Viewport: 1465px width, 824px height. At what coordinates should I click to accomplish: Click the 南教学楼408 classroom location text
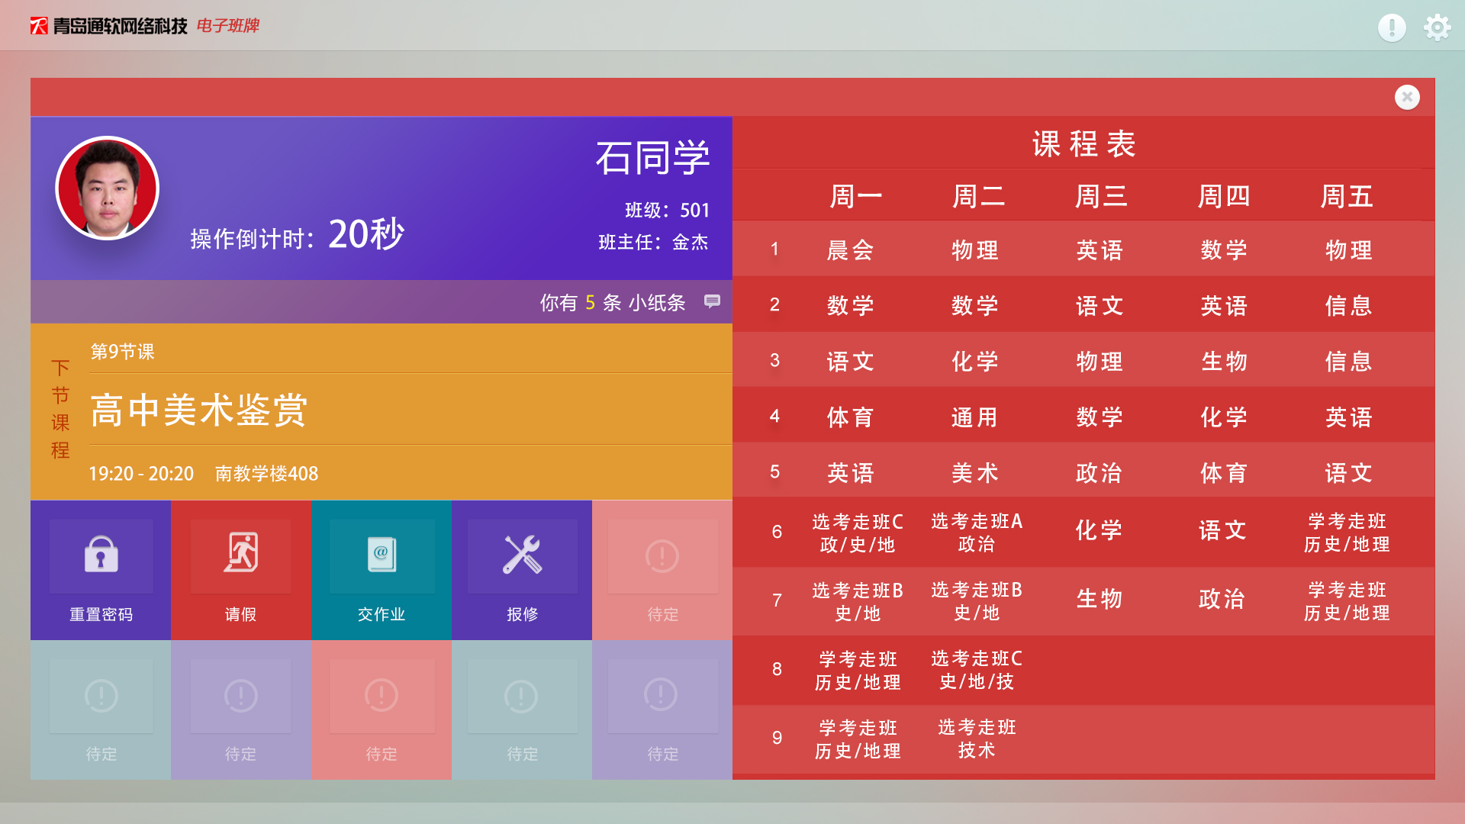pyautogui.click(x=266, y=474)
